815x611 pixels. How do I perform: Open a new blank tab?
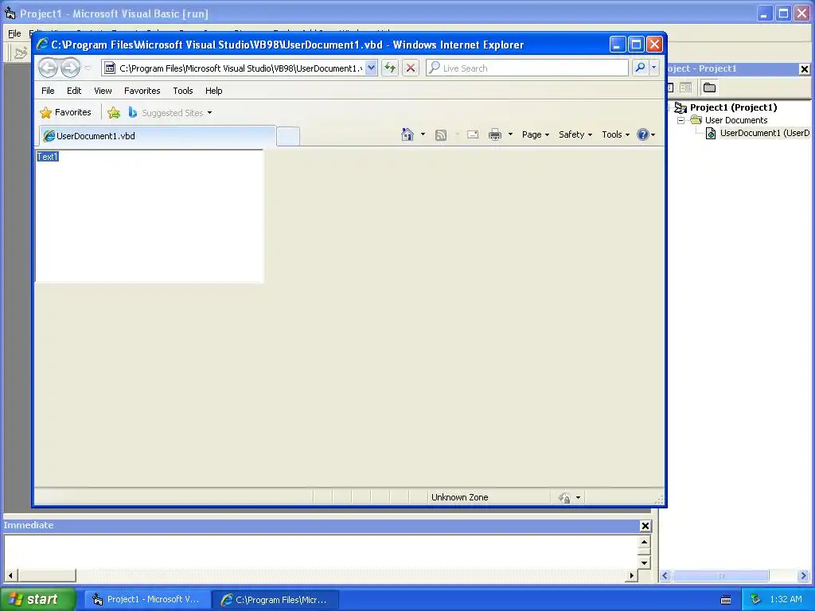point(288,136)
